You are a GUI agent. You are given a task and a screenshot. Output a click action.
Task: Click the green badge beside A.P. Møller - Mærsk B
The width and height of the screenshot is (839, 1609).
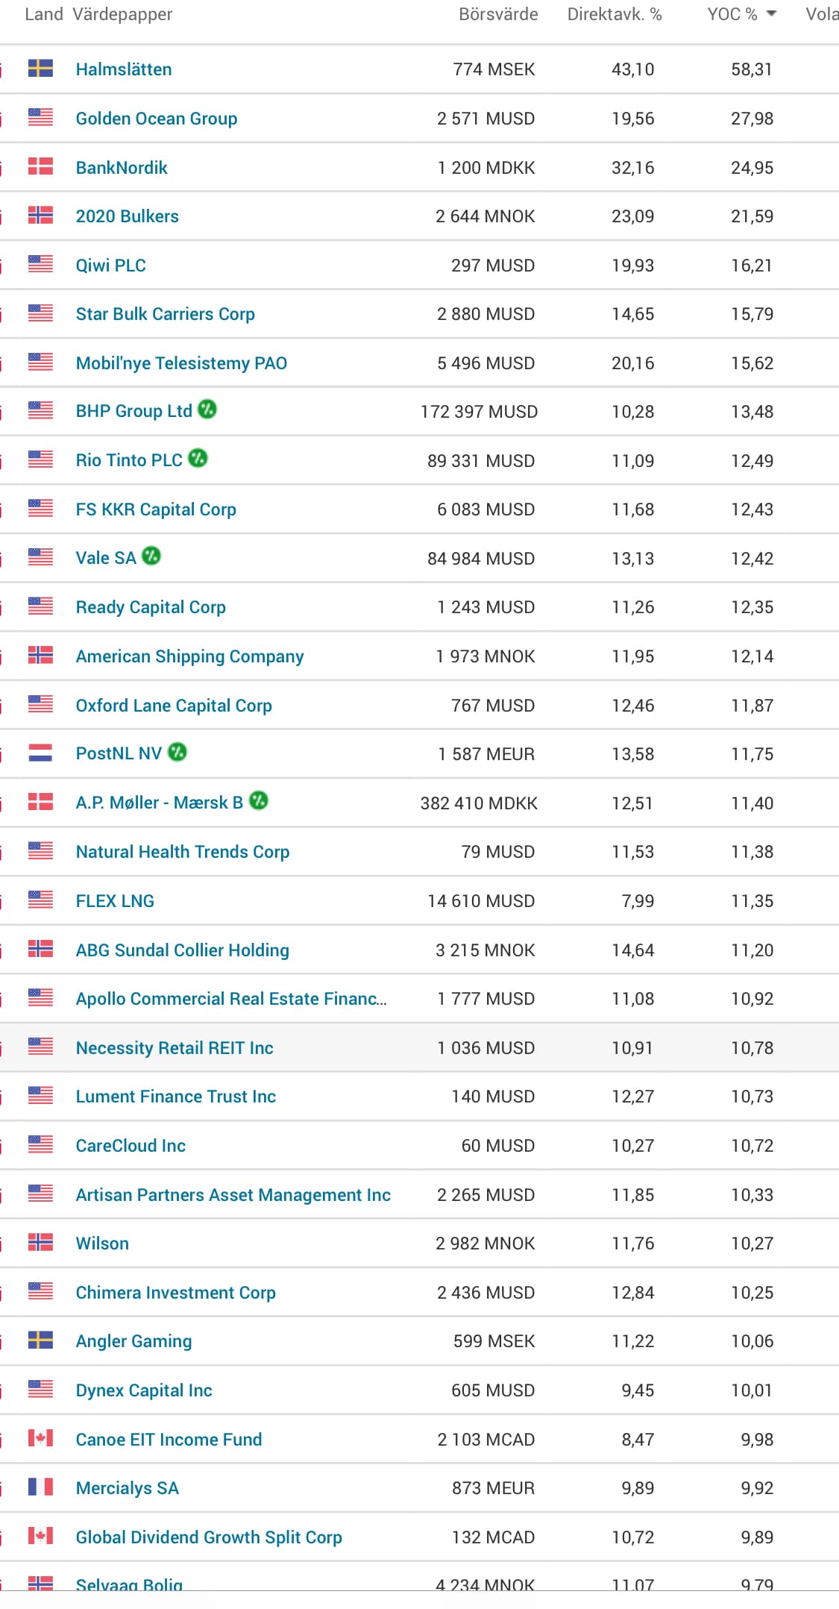pos(259,800)
